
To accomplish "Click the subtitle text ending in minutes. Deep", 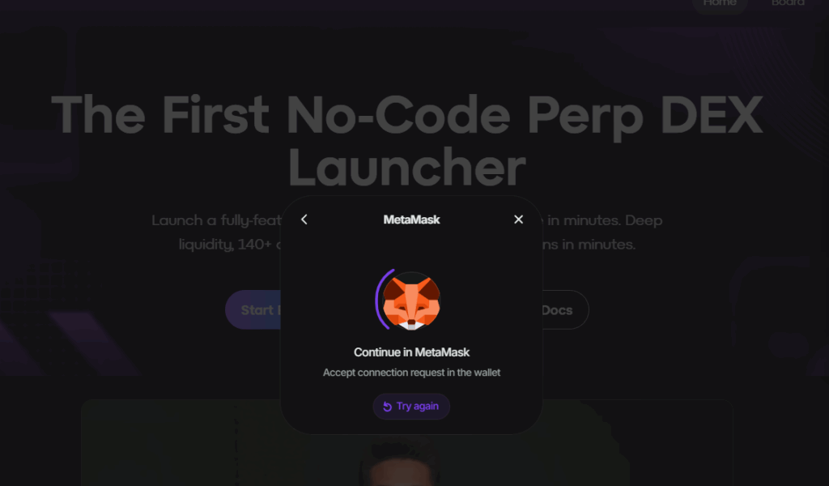I will pos(602,220).
